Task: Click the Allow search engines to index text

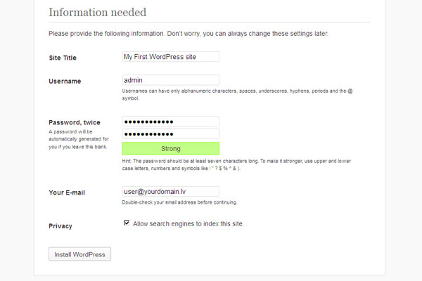Action: 188,223
